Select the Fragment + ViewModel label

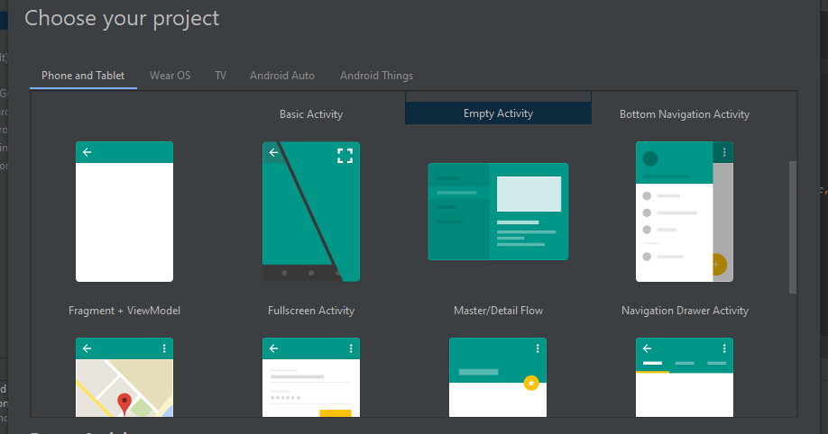click(124, 311)
